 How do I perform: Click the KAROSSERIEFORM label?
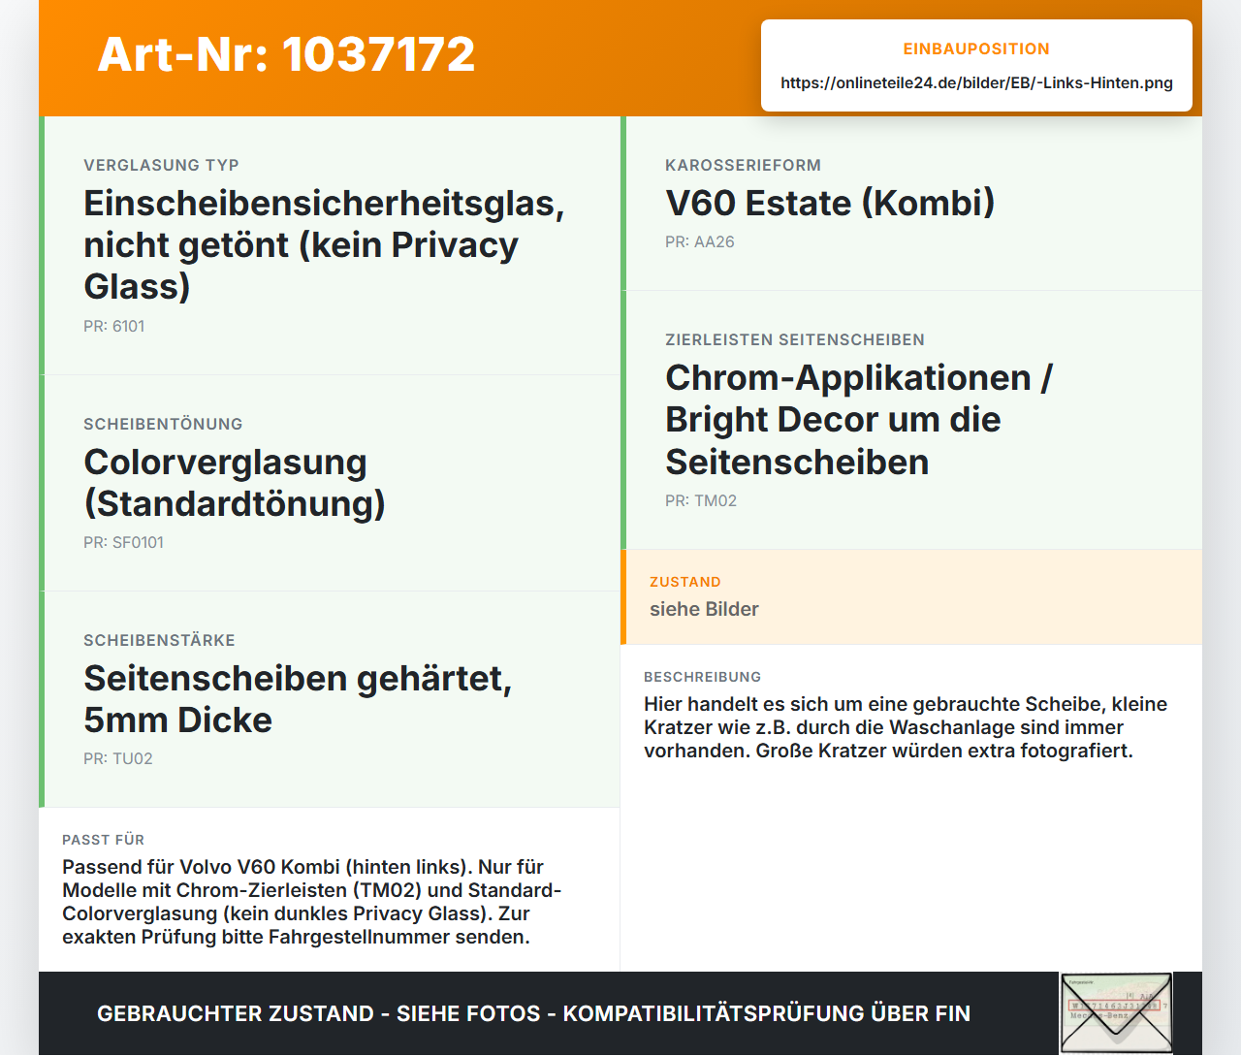pos(743,165)
